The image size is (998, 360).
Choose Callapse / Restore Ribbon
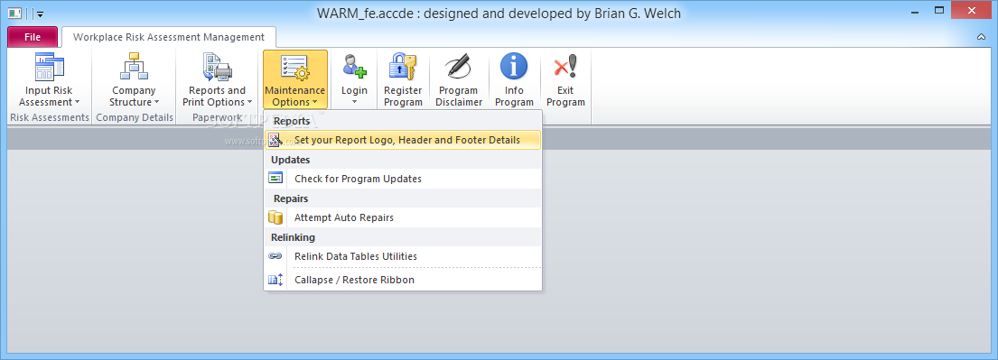point(403,280)
